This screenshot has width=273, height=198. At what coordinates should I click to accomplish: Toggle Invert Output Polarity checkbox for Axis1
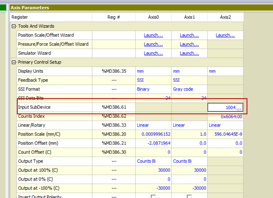tap(189, 196)
